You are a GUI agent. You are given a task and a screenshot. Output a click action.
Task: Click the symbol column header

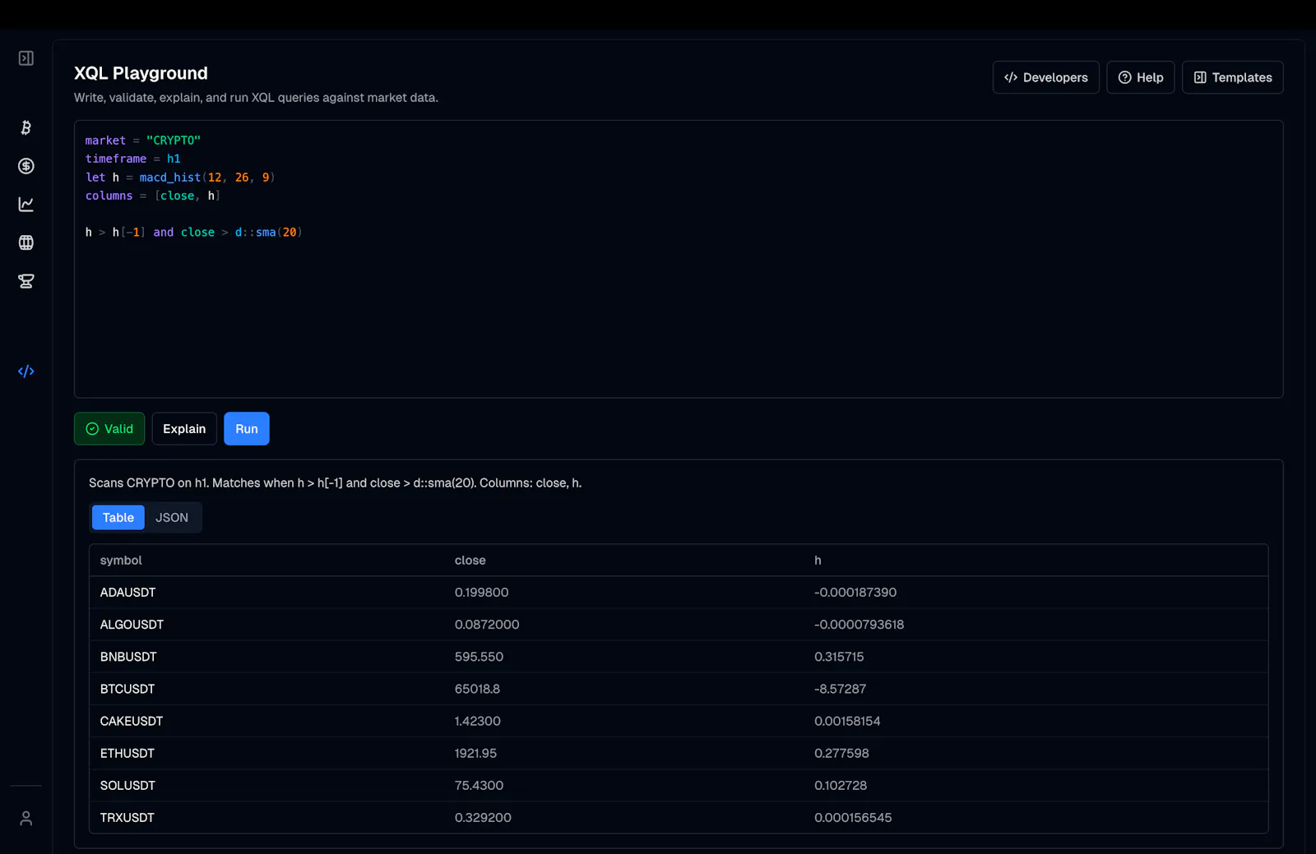(121, 561)
